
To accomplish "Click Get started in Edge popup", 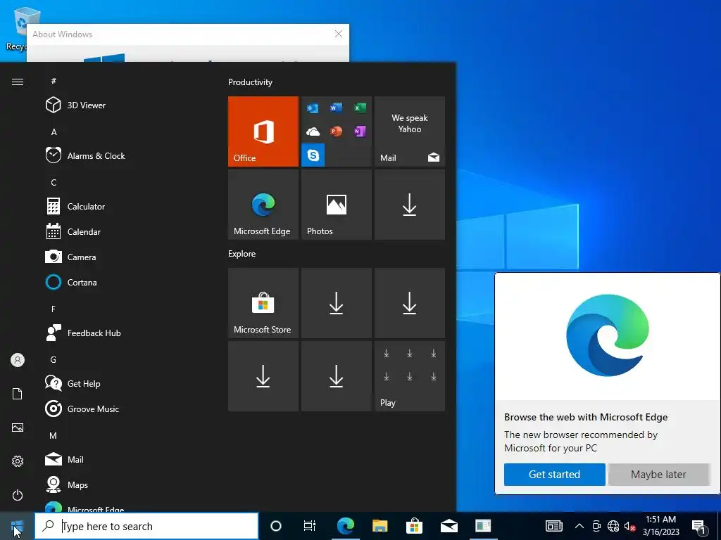I will click(555, 475).
